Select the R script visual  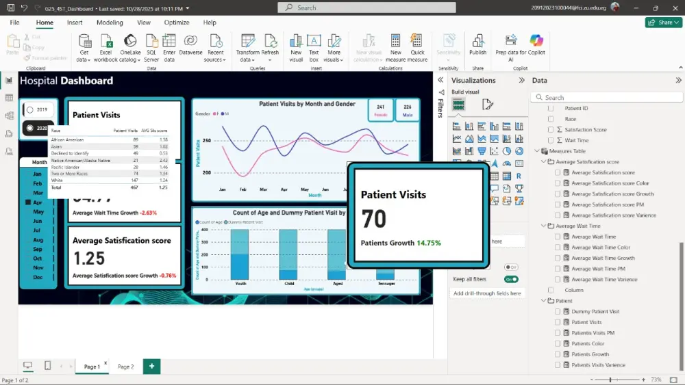tap(519, 176)
